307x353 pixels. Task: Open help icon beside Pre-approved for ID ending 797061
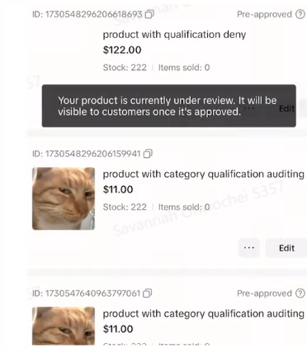pyautogui.click(x=300, y=293)
